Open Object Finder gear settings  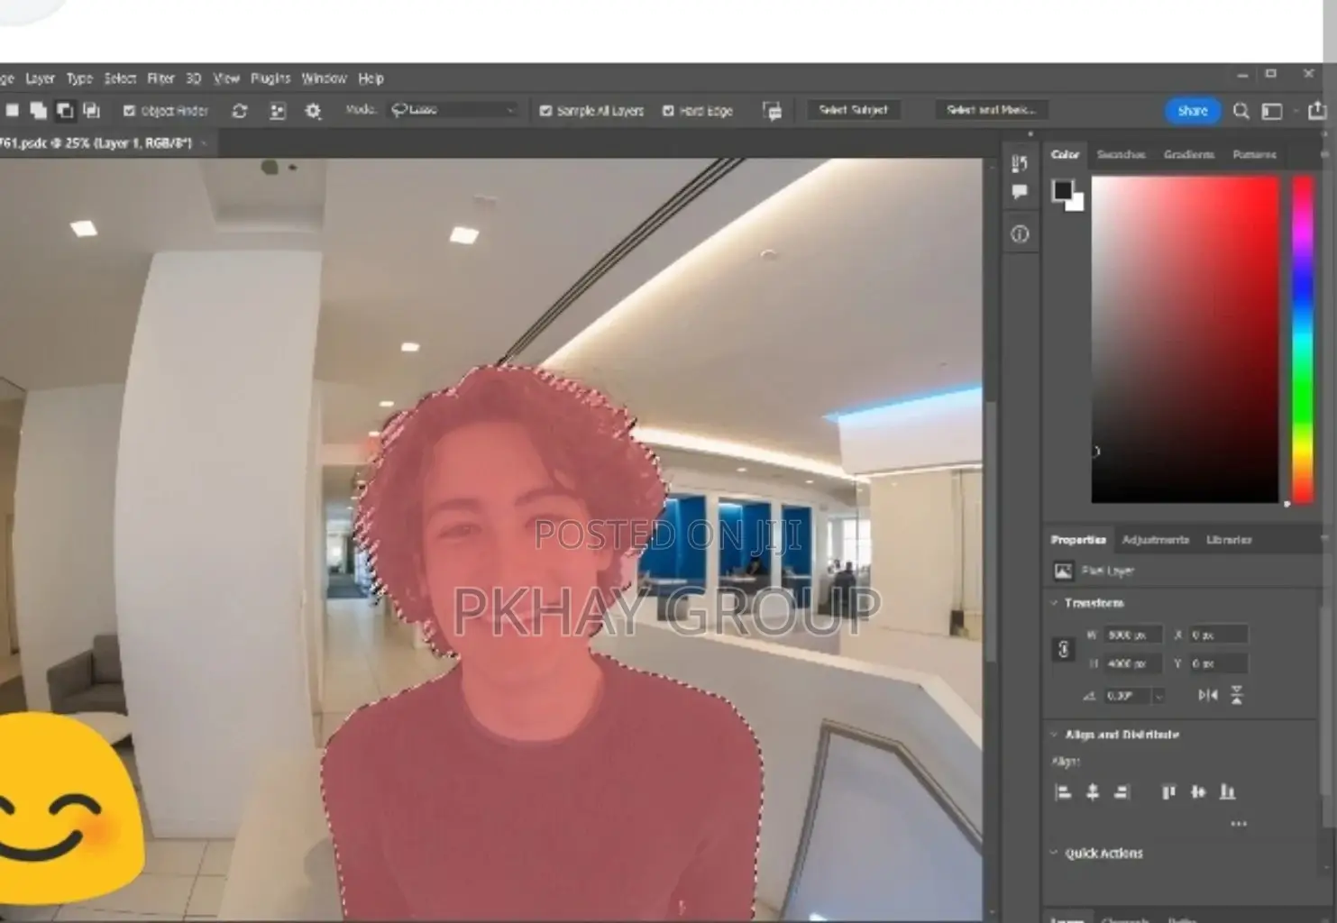point(313,111)
